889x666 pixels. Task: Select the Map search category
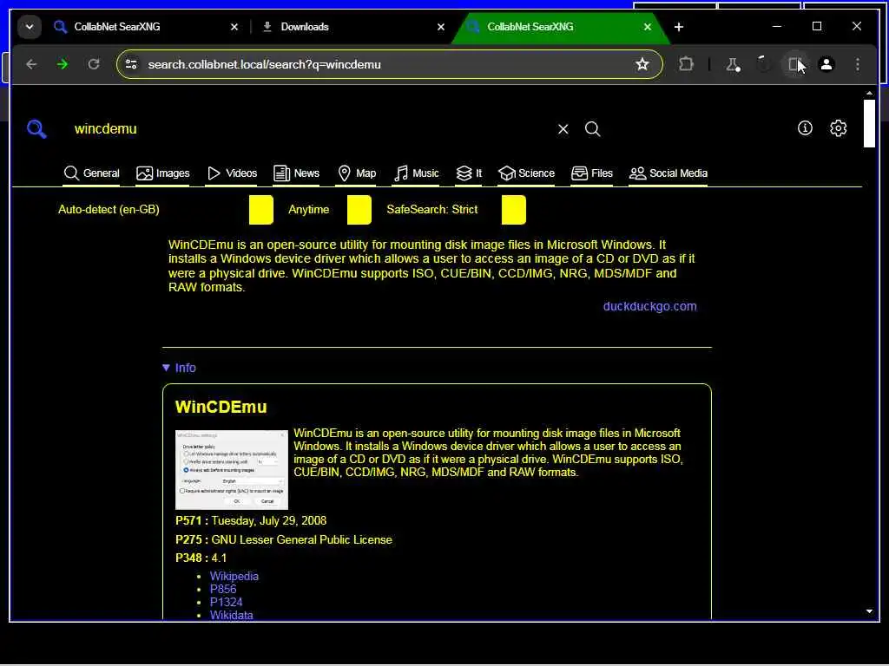357,173
